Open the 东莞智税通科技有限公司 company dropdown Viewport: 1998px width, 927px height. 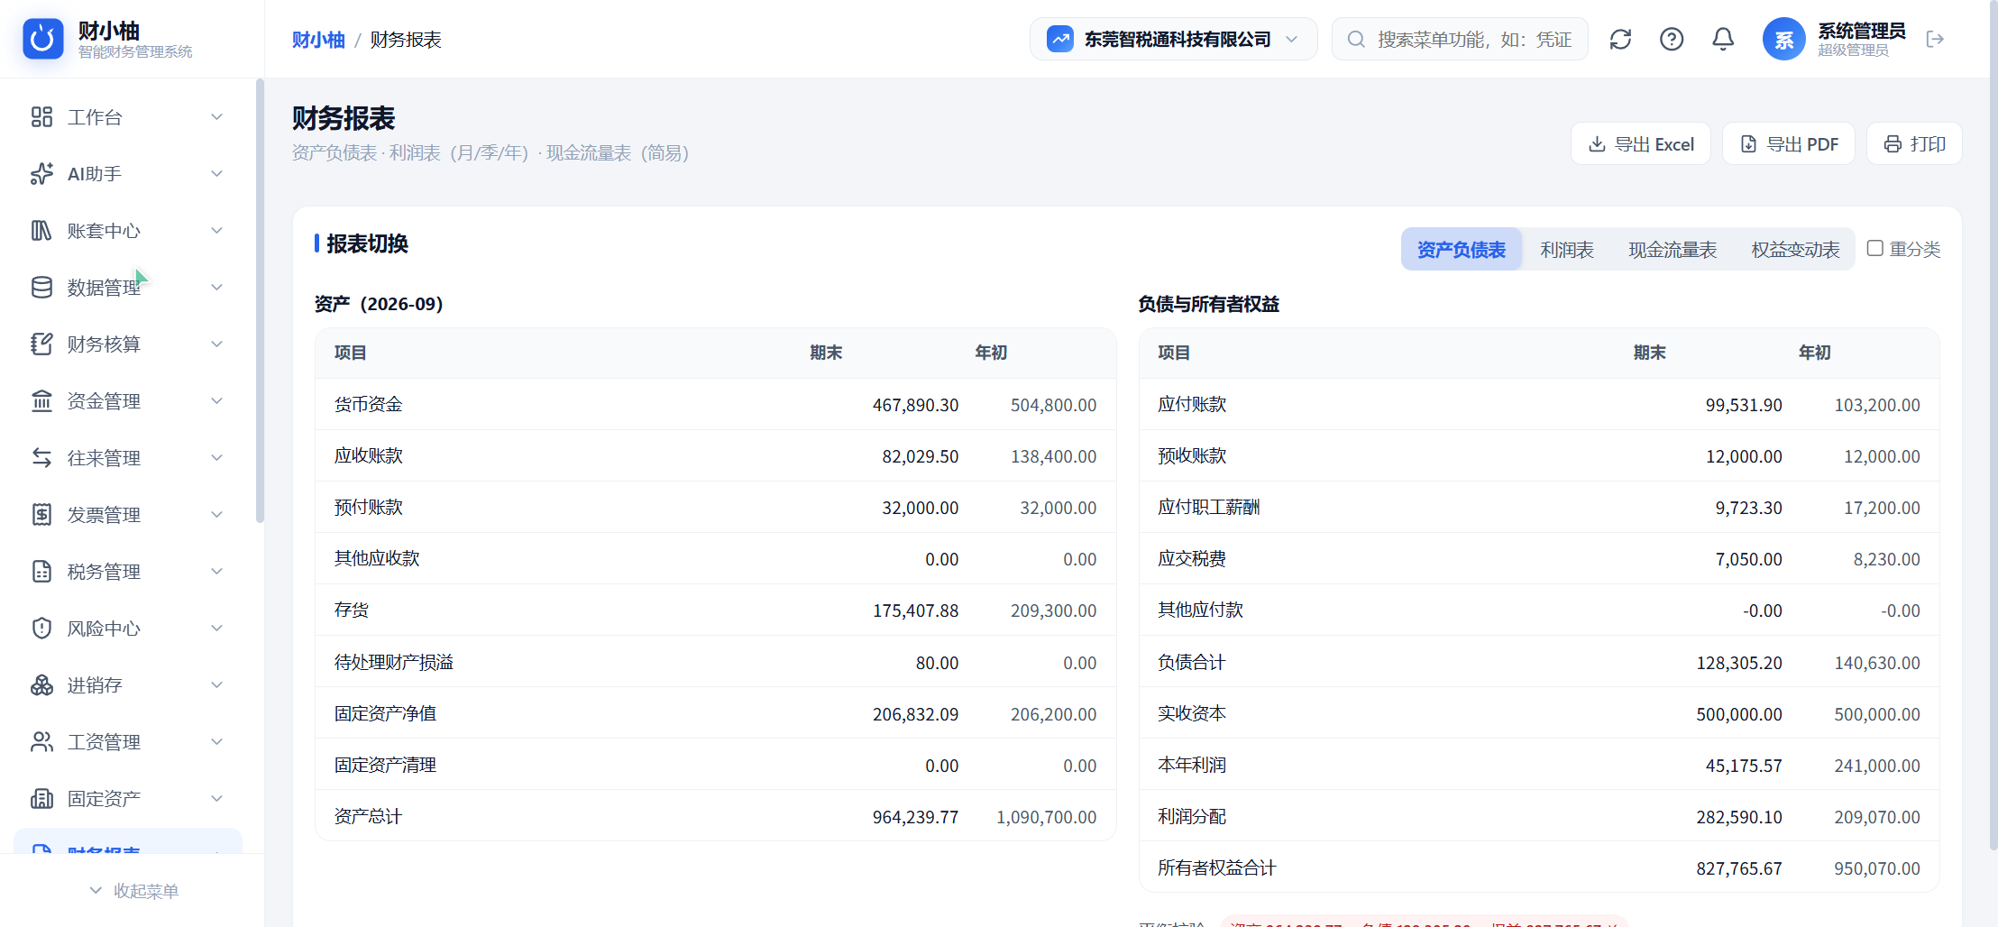click(x=1173, y=40)
